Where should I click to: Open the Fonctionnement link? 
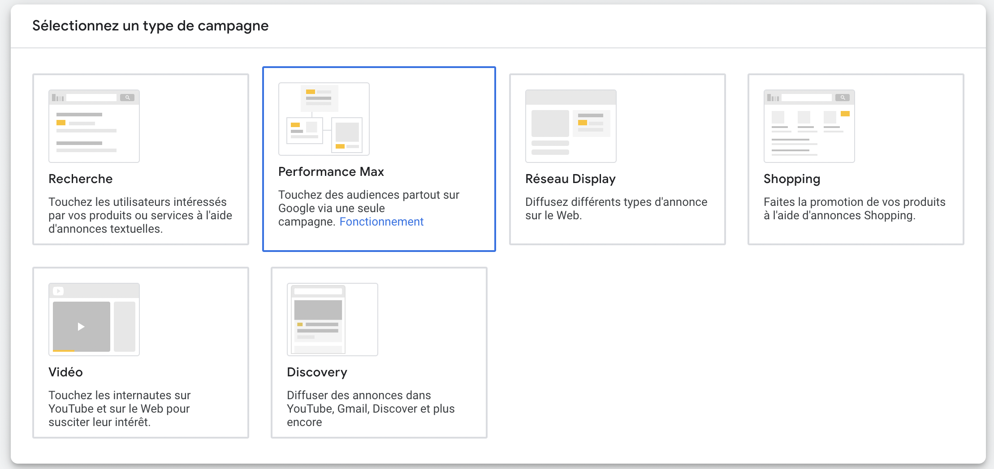[381, 222]
